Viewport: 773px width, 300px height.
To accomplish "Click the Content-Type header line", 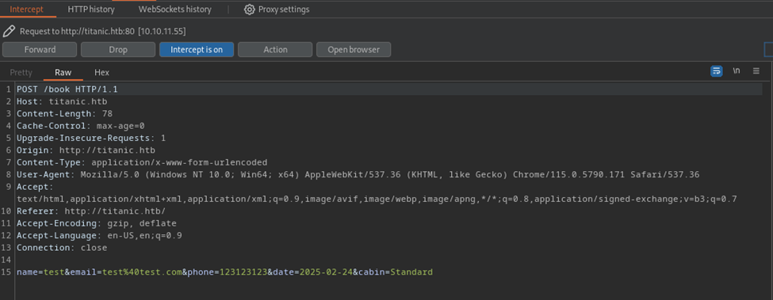I will click(x=142, y=162).
